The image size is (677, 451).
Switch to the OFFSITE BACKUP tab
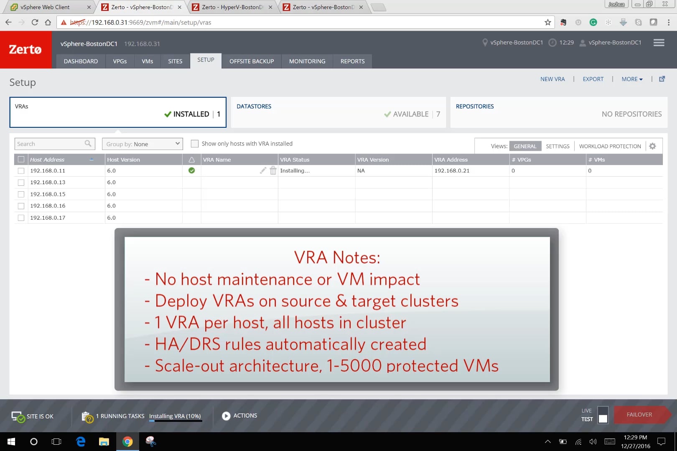pos(251,61)
